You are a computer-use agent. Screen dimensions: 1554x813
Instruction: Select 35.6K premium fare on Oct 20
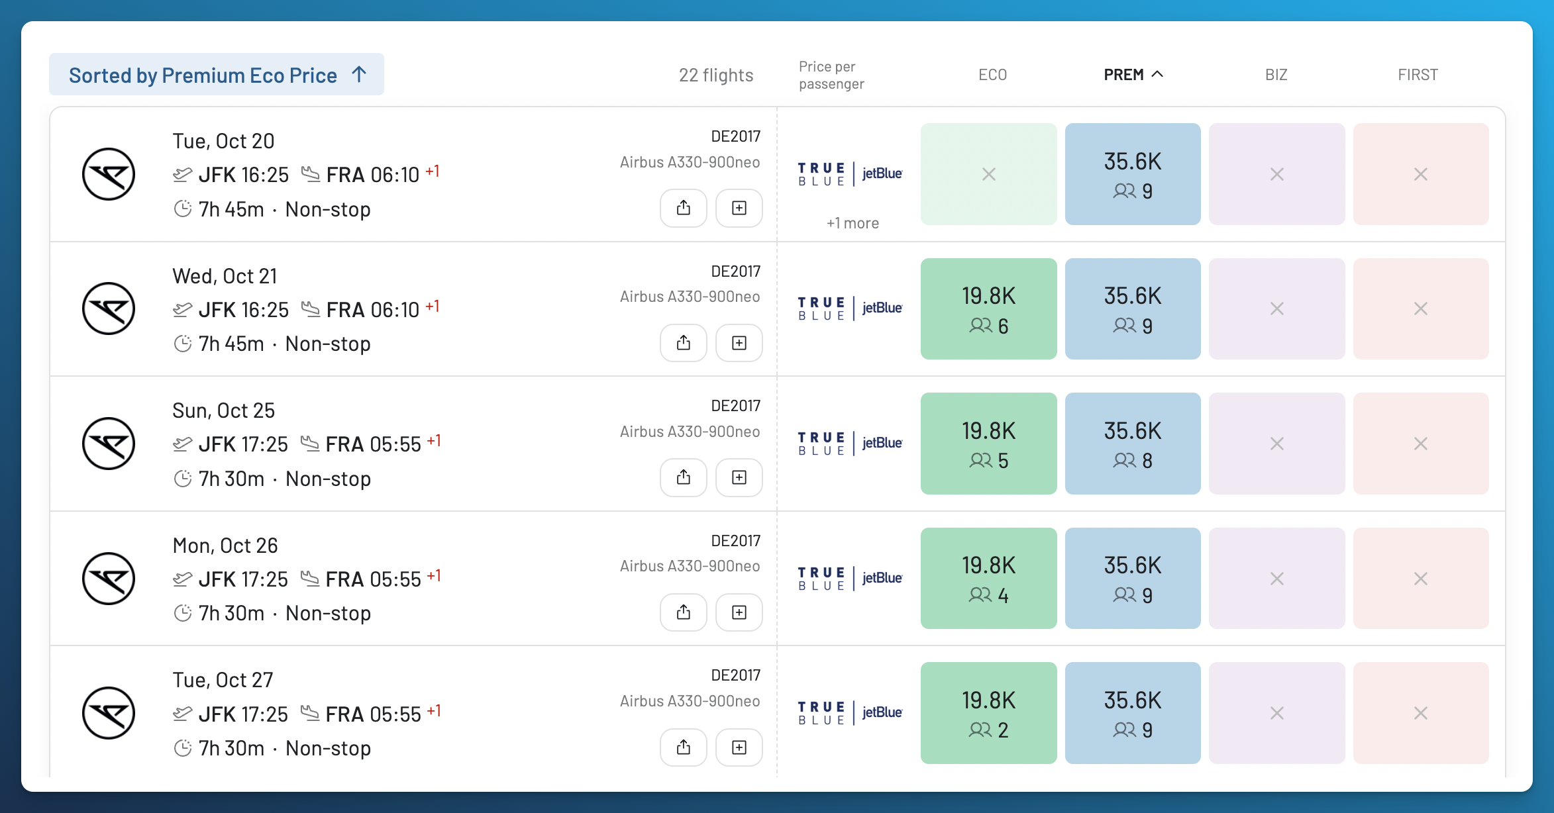[1133, 174]
